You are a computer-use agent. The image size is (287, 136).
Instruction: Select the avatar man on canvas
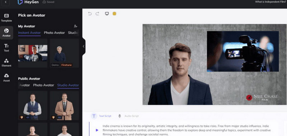click(x=180, y=74)
